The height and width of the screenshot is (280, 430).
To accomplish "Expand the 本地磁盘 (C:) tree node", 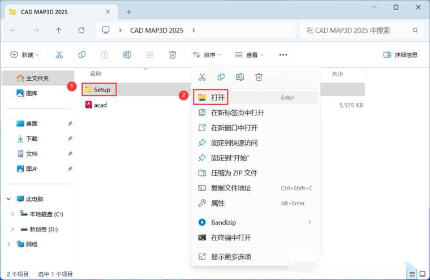I will point(12,214).
